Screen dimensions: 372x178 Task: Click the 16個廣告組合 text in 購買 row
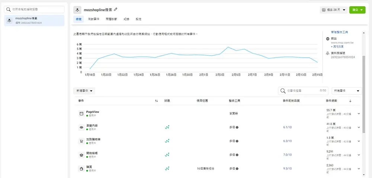click(x=206, y=168)
